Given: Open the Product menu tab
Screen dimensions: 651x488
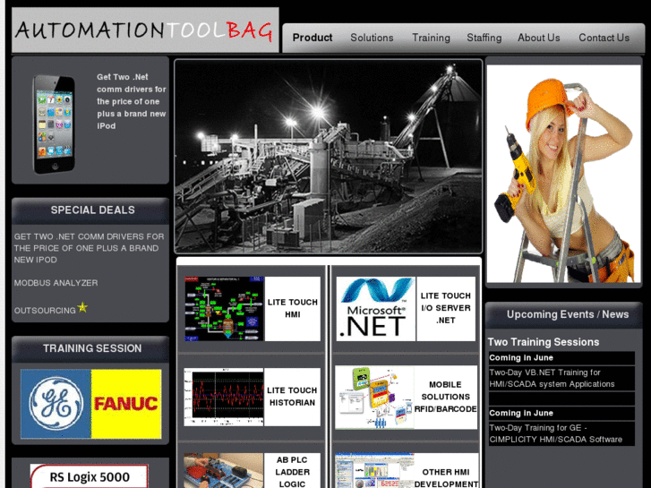Looking at the screenshot, I should 313,38.
